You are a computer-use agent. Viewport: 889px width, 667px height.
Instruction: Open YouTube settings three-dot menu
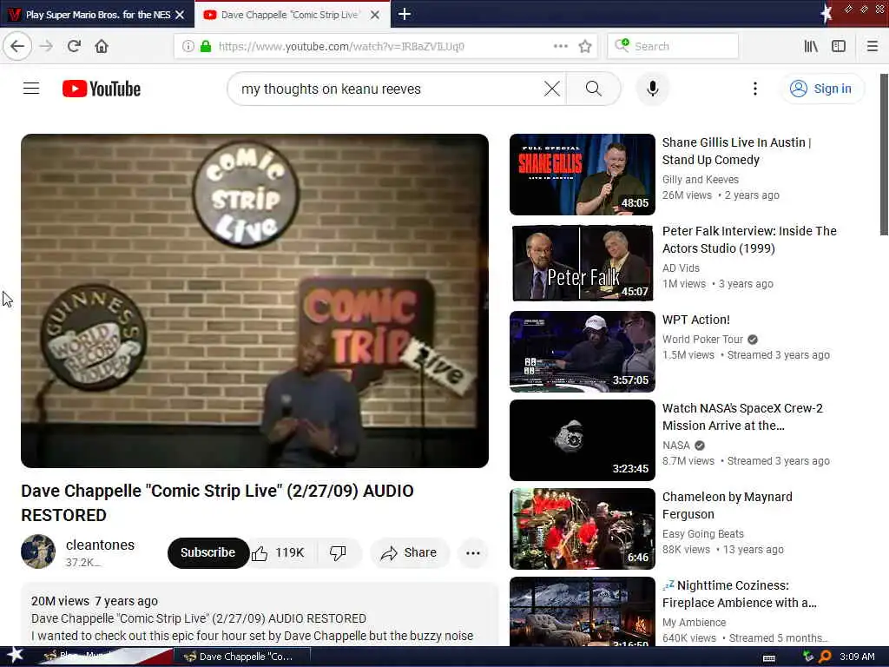pos(754,89)
